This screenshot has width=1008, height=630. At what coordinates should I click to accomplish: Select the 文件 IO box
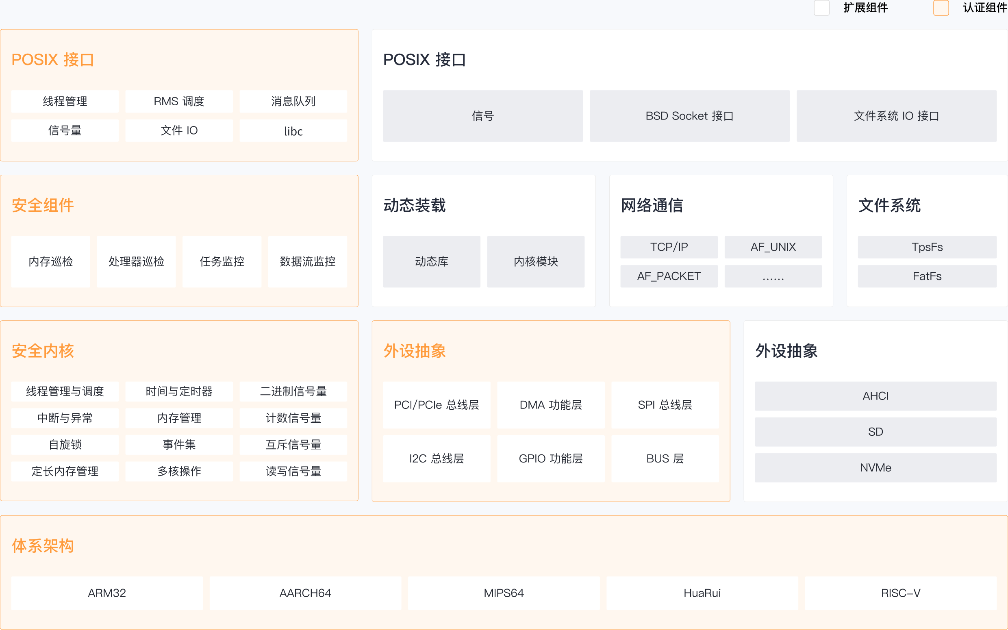(x=179, y=131)
